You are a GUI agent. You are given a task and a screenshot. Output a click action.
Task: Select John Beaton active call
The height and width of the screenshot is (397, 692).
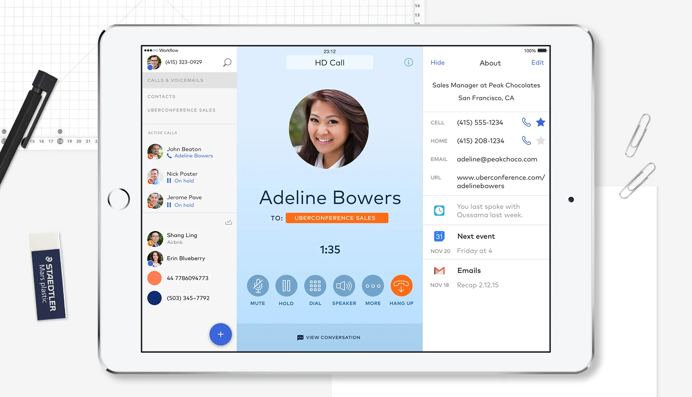pyautogui.click(x=190, y=152)
